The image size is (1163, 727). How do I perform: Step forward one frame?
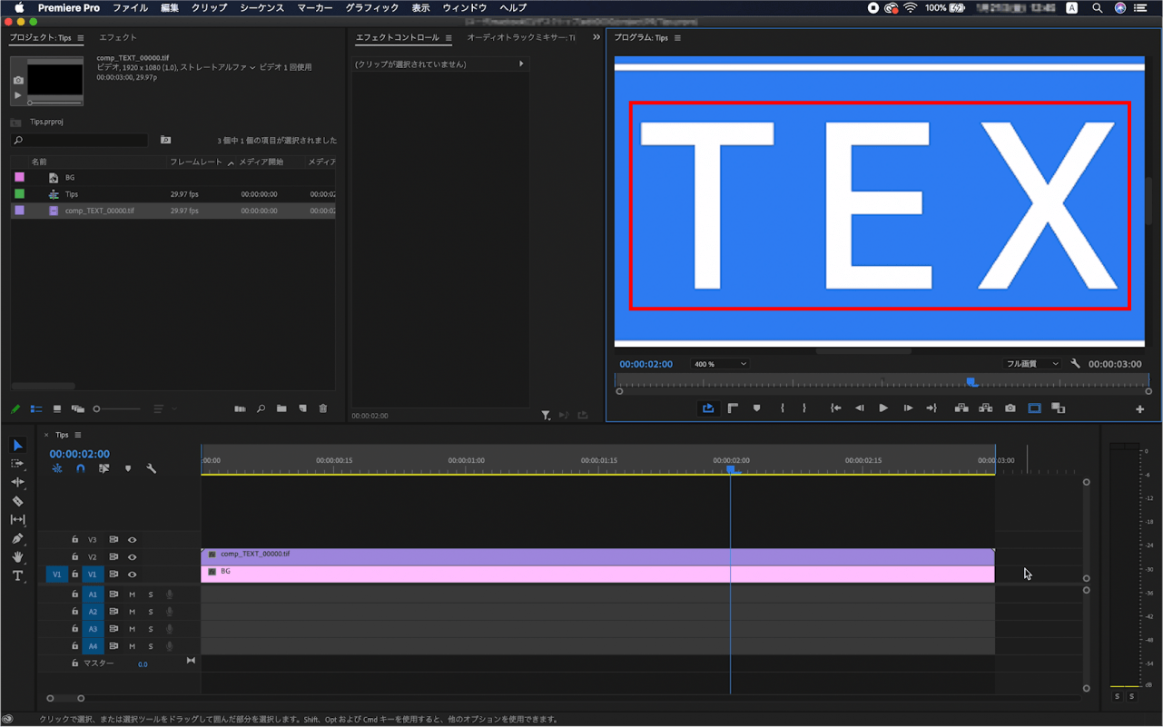(907, 408)
